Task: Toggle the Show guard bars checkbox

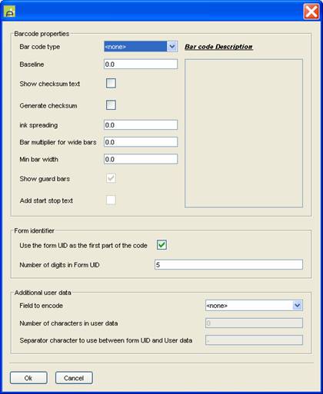Action: 111,178
